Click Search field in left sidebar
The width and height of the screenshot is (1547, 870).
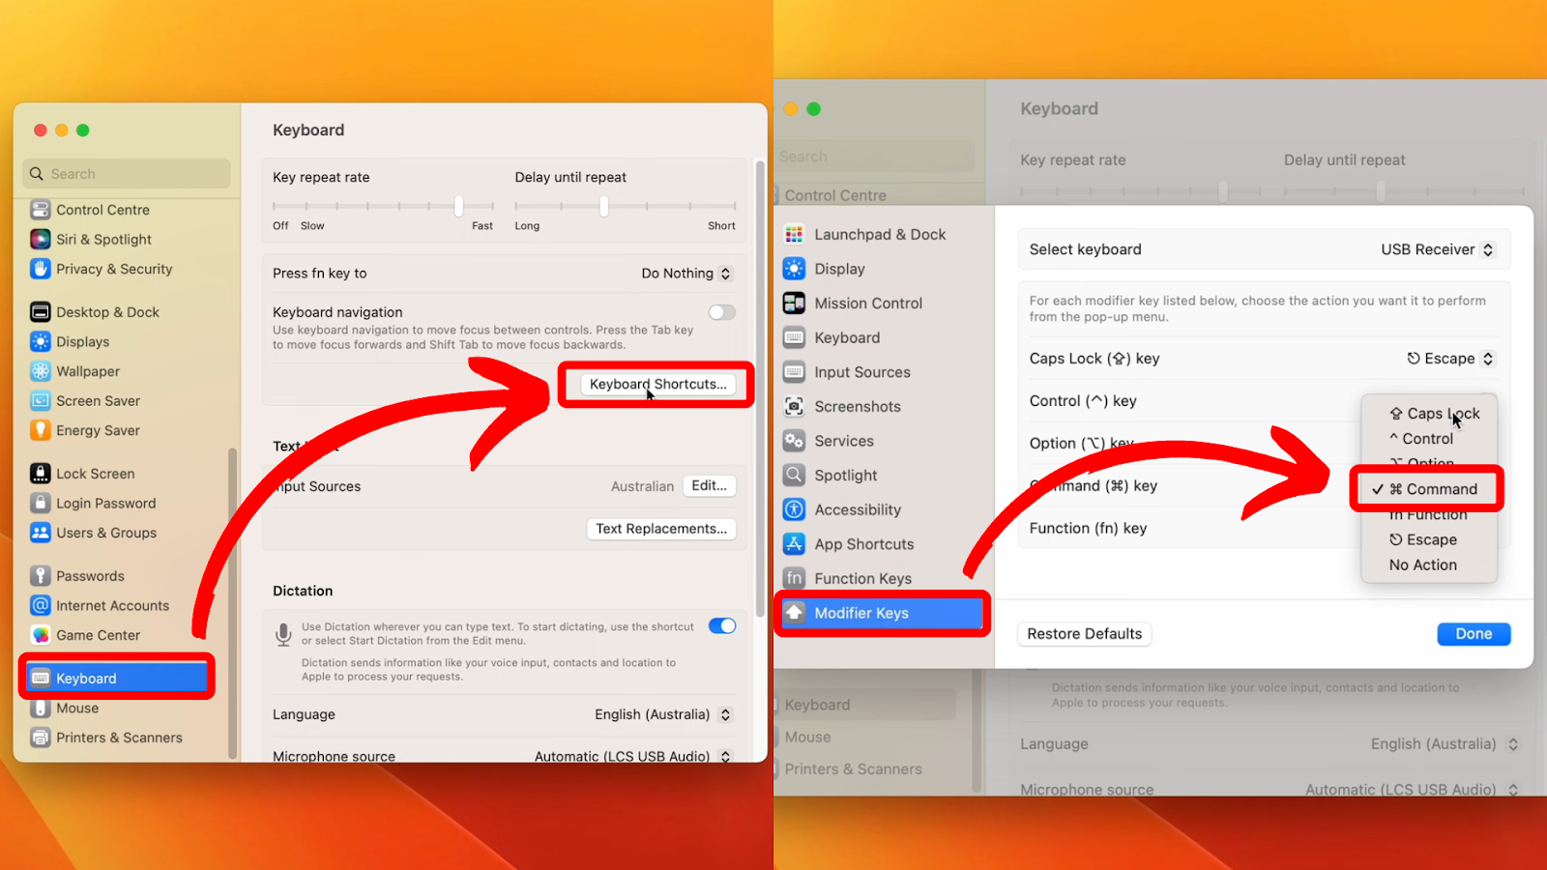(x=127, y=174)
